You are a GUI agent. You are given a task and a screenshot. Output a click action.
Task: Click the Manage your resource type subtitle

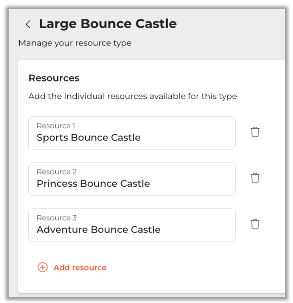(x=75, y=43)
